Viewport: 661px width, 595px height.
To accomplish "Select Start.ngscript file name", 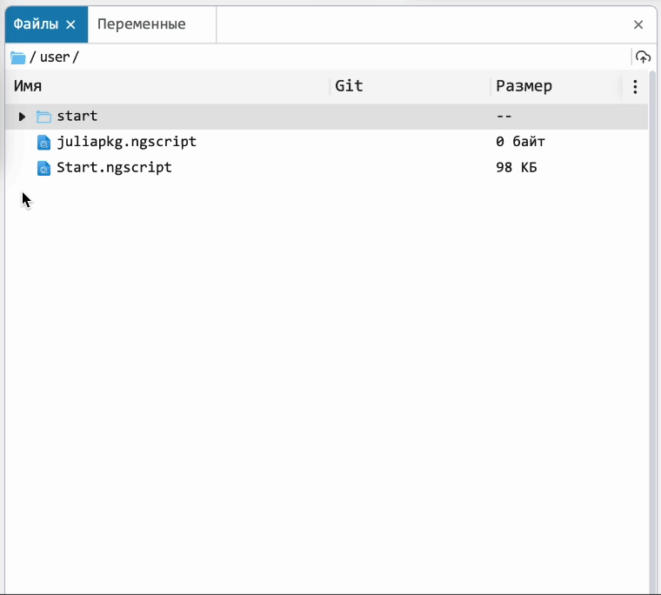I will [114, 168].
